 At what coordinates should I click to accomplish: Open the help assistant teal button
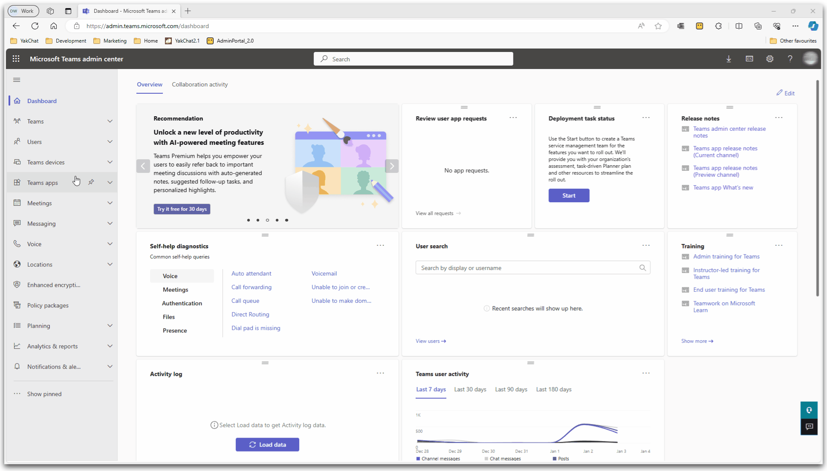809,410
